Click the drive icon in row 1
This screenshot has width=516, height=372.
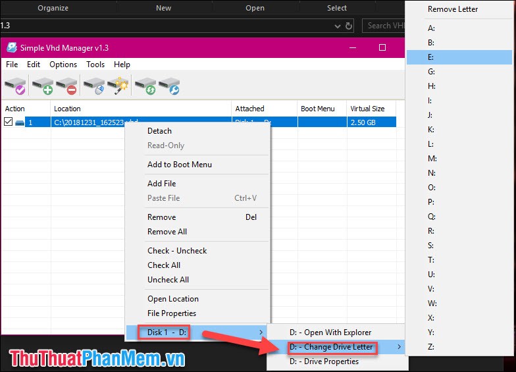point(20,122)
